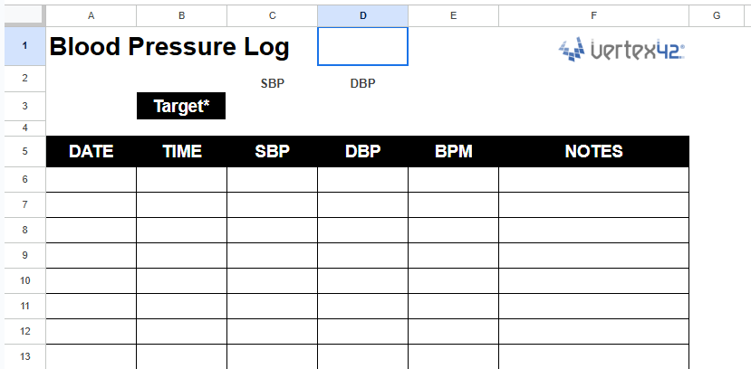Click the SBP label above the Target row
751x369 pixels.
click(272, 83)
